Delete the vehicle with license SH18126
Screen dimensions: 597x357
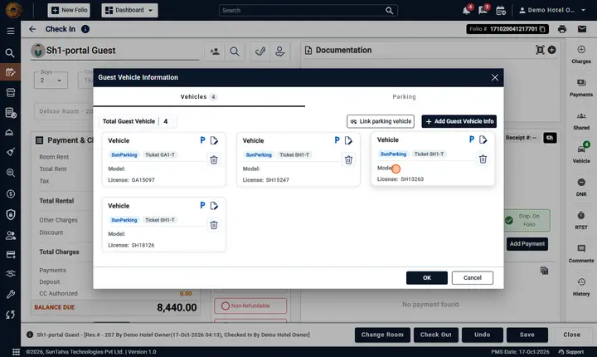click(x=214, y=225)
